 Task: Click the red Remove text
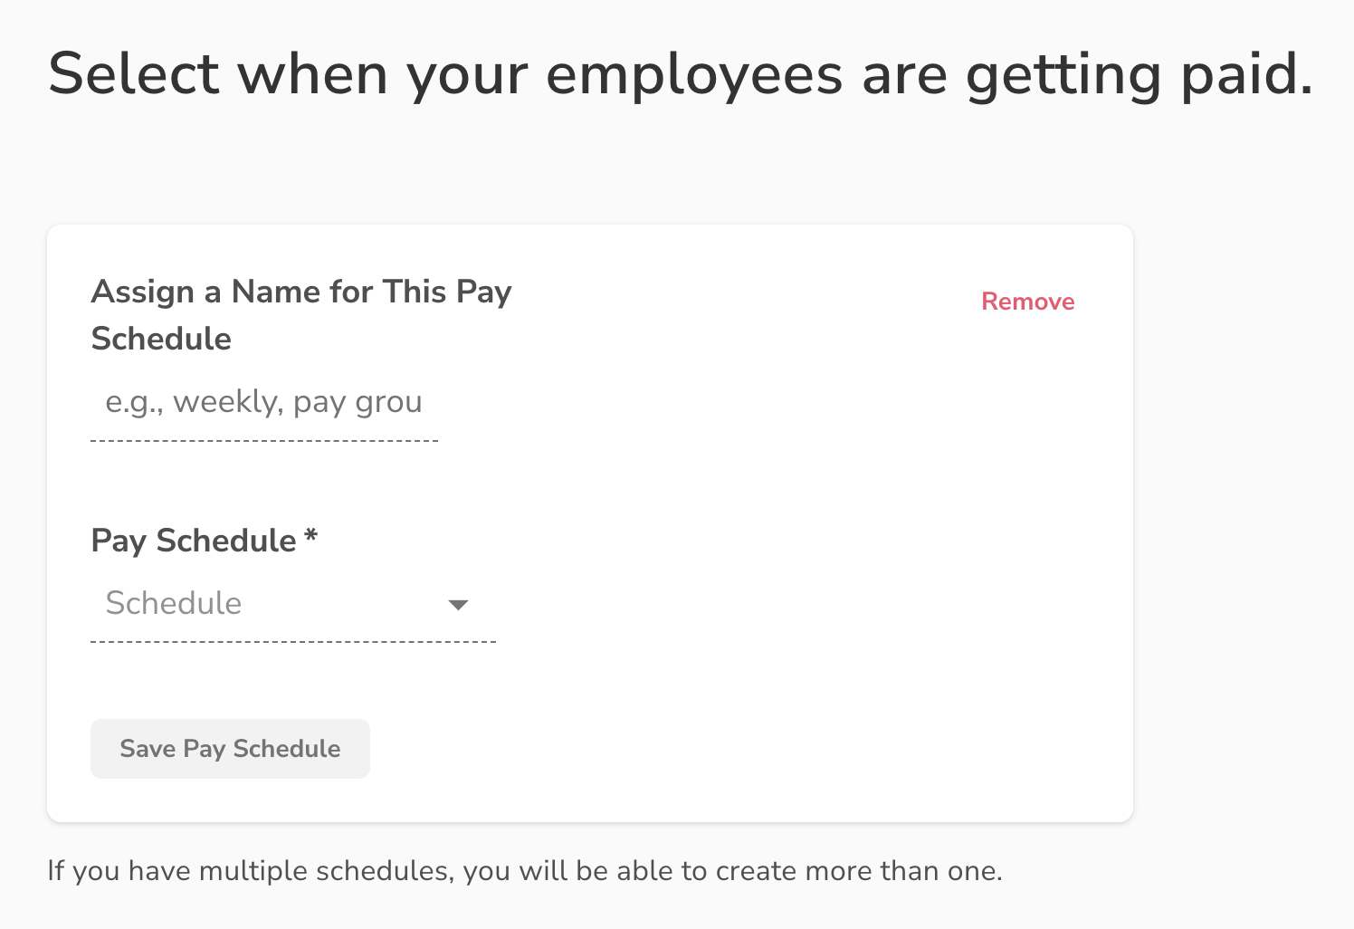coord(1027,302)
